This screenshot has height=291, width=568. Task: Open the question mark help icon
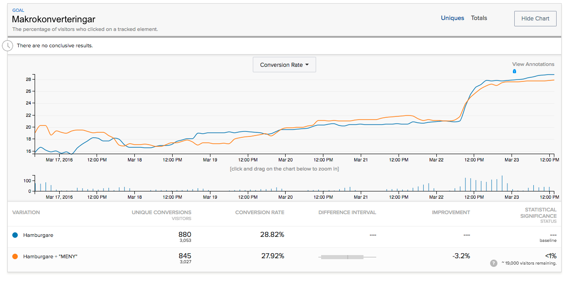coord(494,263)
